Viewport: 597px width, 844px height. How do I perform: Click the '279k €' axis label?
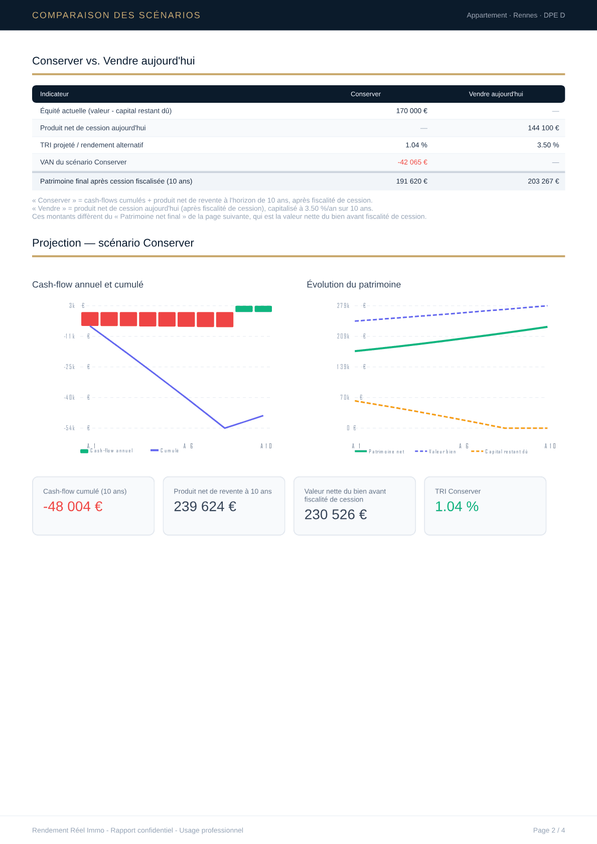tap(351, 306)
